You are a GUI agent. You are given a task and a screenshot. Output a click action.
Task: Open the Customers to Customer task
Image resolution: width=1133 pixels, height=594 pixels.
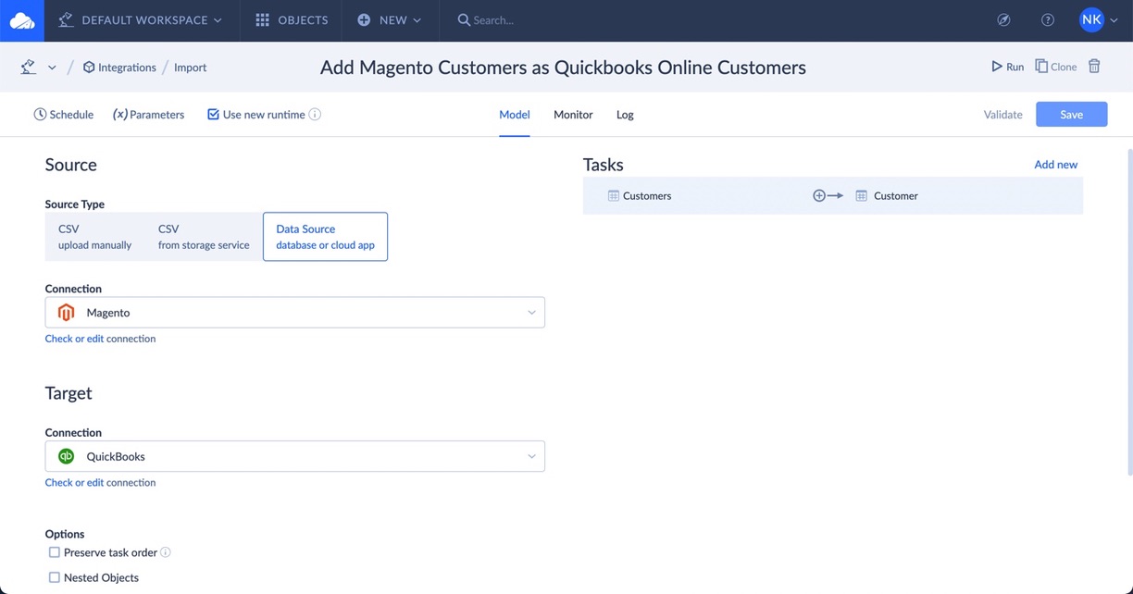pyautogui.click(x=833, y=196)
